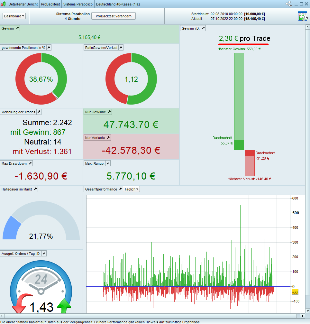
Task: Click the wrench icon next to Gewinn
Action: pos(17,28)
